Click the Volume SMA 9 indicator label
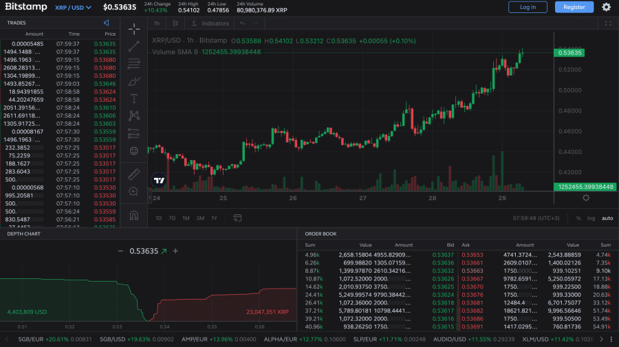Viewport: 619px width, 347px height. 175,52
